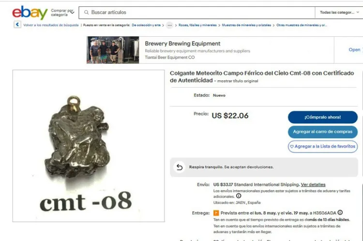Click the returns arrow icon
Image resolution: width=363 pixels, height=241 pixels.
coord(180,167)
